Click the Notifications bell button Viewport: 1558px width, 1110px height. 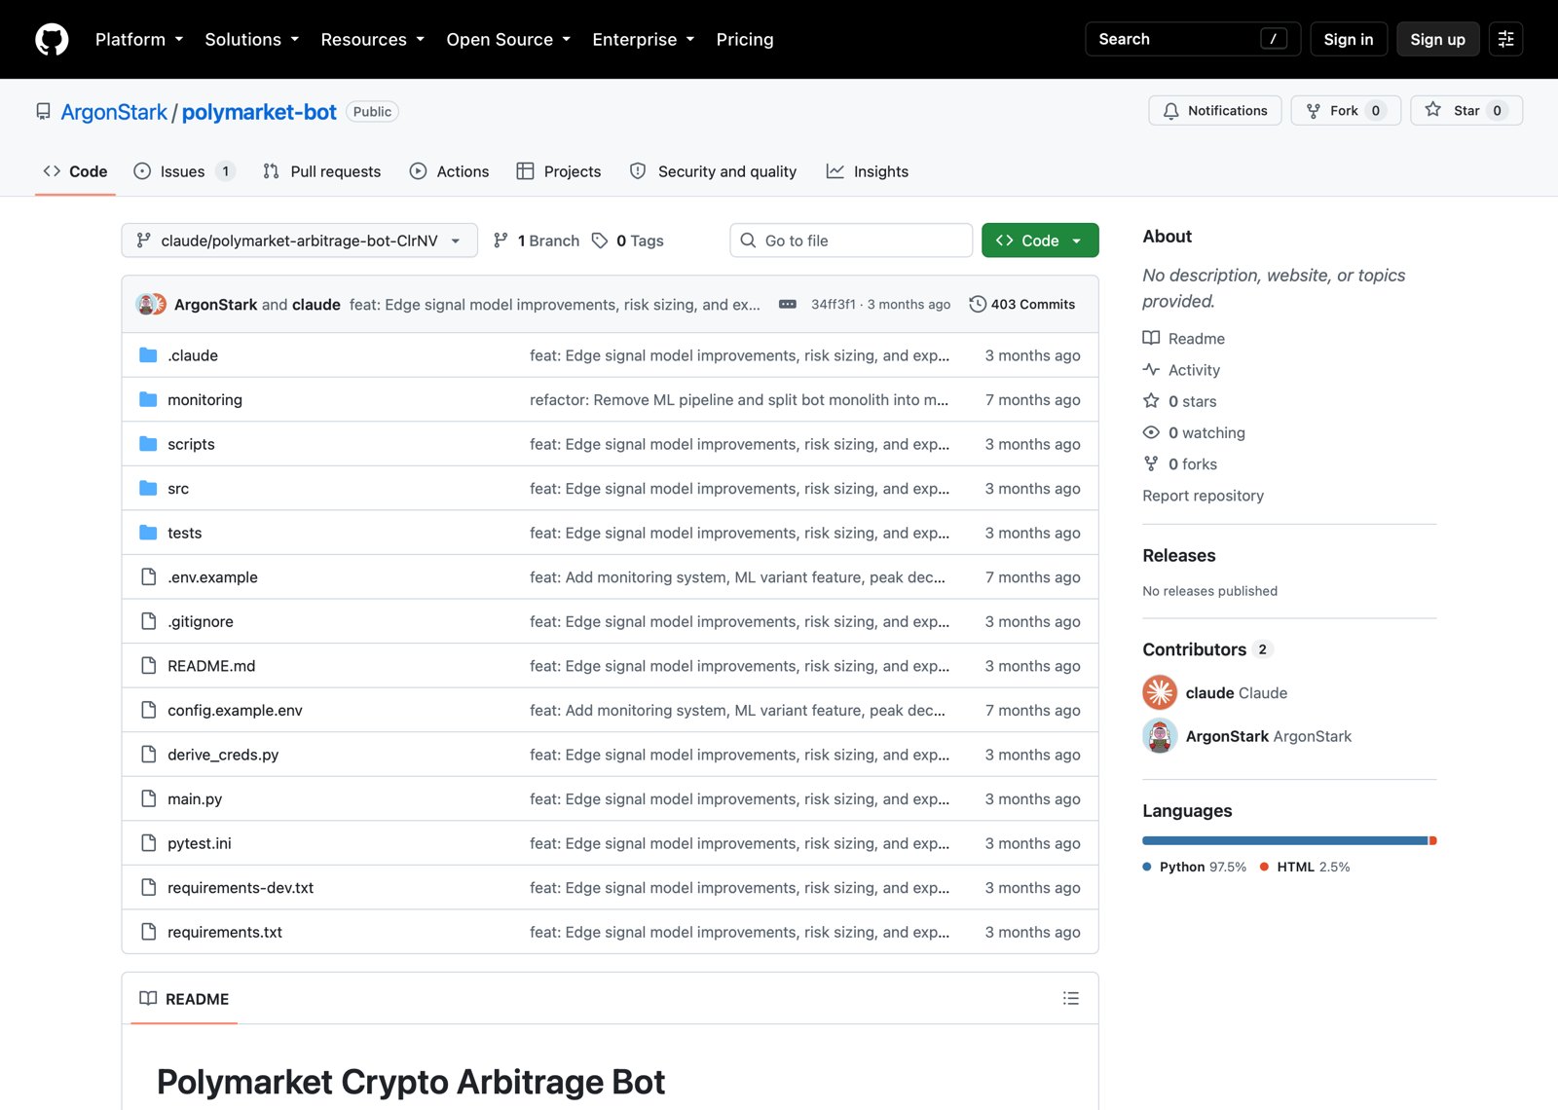[x=1215, y=110]
